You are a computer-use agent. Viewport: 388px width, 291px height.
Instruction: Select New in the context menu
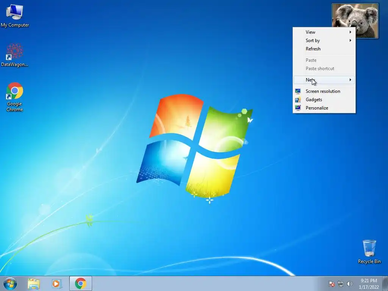[x=324, y=80]
